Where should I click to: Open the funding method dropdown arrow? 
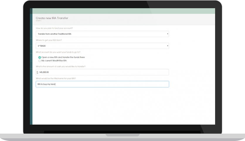coord(168,34)
